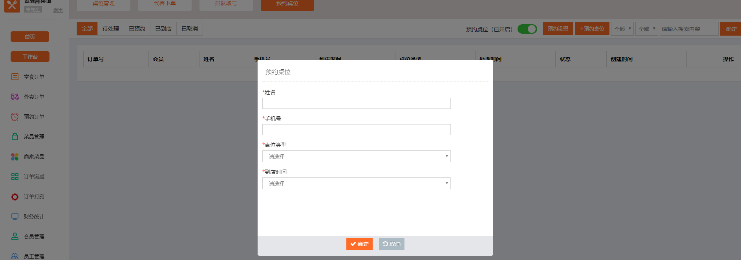Toggle the 预约桌位 enabled switch
Viewport: 741px width, 260px height.
[x=527, y=29]
